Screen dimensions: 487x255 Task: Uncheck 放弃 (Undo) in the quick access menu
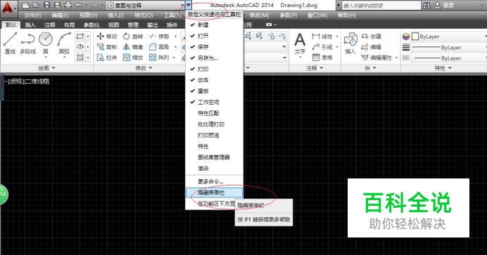point(214,80)
